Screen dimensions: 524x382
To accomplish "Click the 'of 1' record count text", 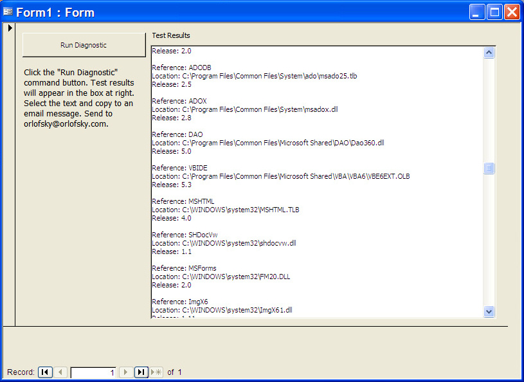I will (x=174, y=372).
